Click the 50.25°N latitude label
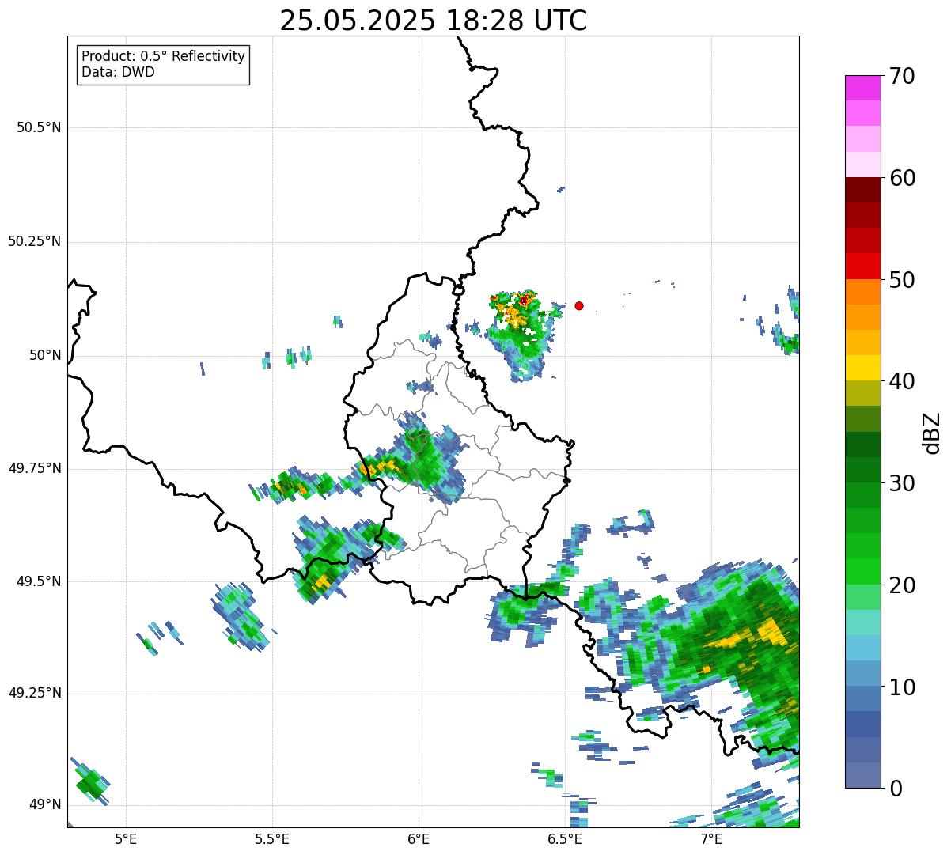 [35, 241]
